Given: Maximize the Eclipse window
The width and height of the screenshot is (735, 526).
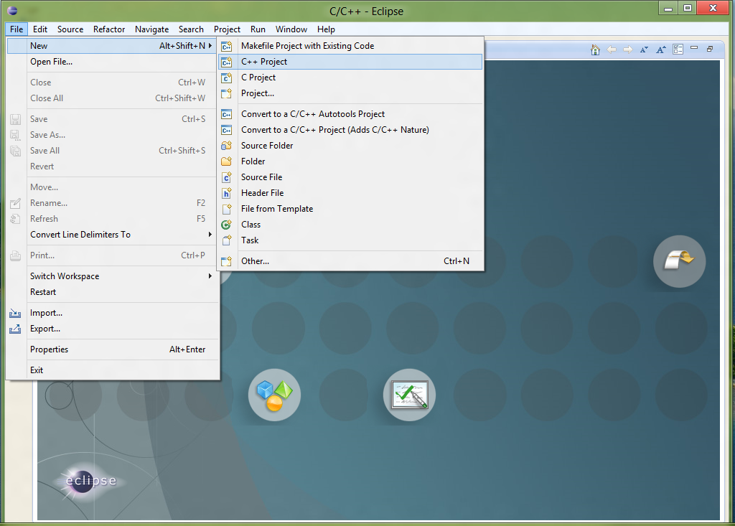Looking at the screenshot, I should tap(687, 8).
